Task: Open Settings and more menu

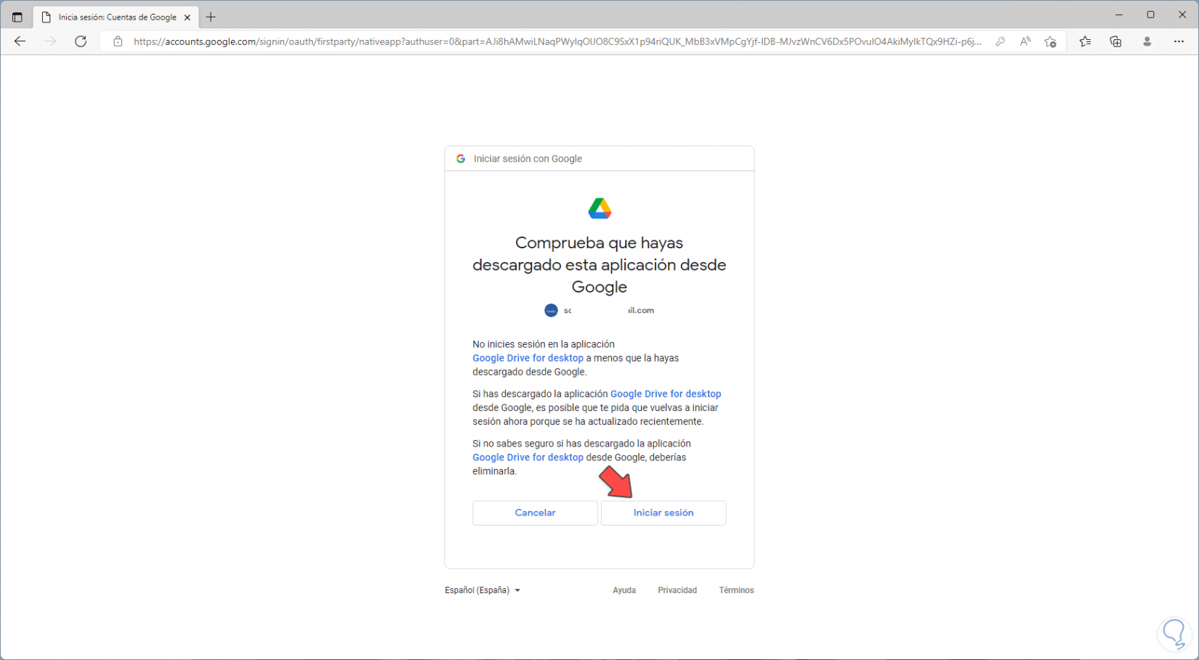Action: (1179, 41)
